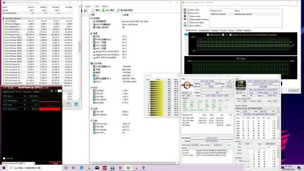Click the GPU-Z refresh icon
Viewport: 304px width, 171px height.
point(56,91)
